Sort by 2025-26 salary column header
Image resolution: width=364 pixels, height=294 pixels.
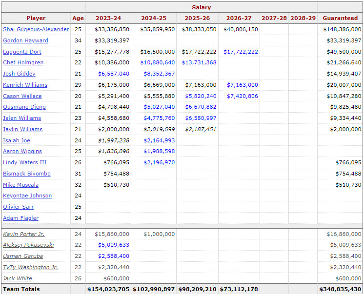pos(197,18)
